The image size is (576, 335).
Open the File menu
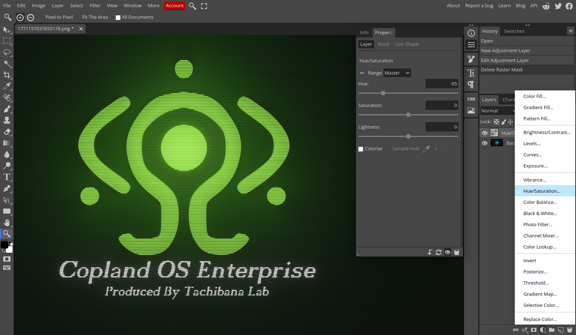click(7, 5)
